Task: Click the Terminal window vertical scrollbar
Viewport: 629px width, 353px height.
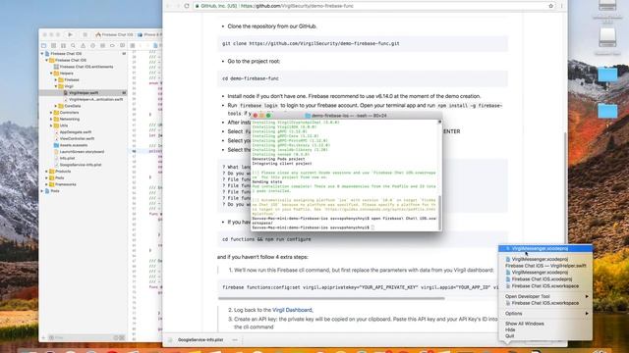Action: [439, 214]
